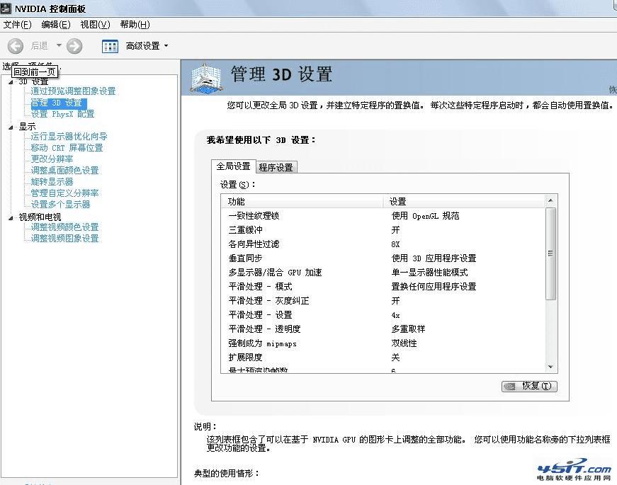The height and width of the screenshot is (485, 617).
Task: Click the 单一显示器性能模式 value
Action: (430, 273)
